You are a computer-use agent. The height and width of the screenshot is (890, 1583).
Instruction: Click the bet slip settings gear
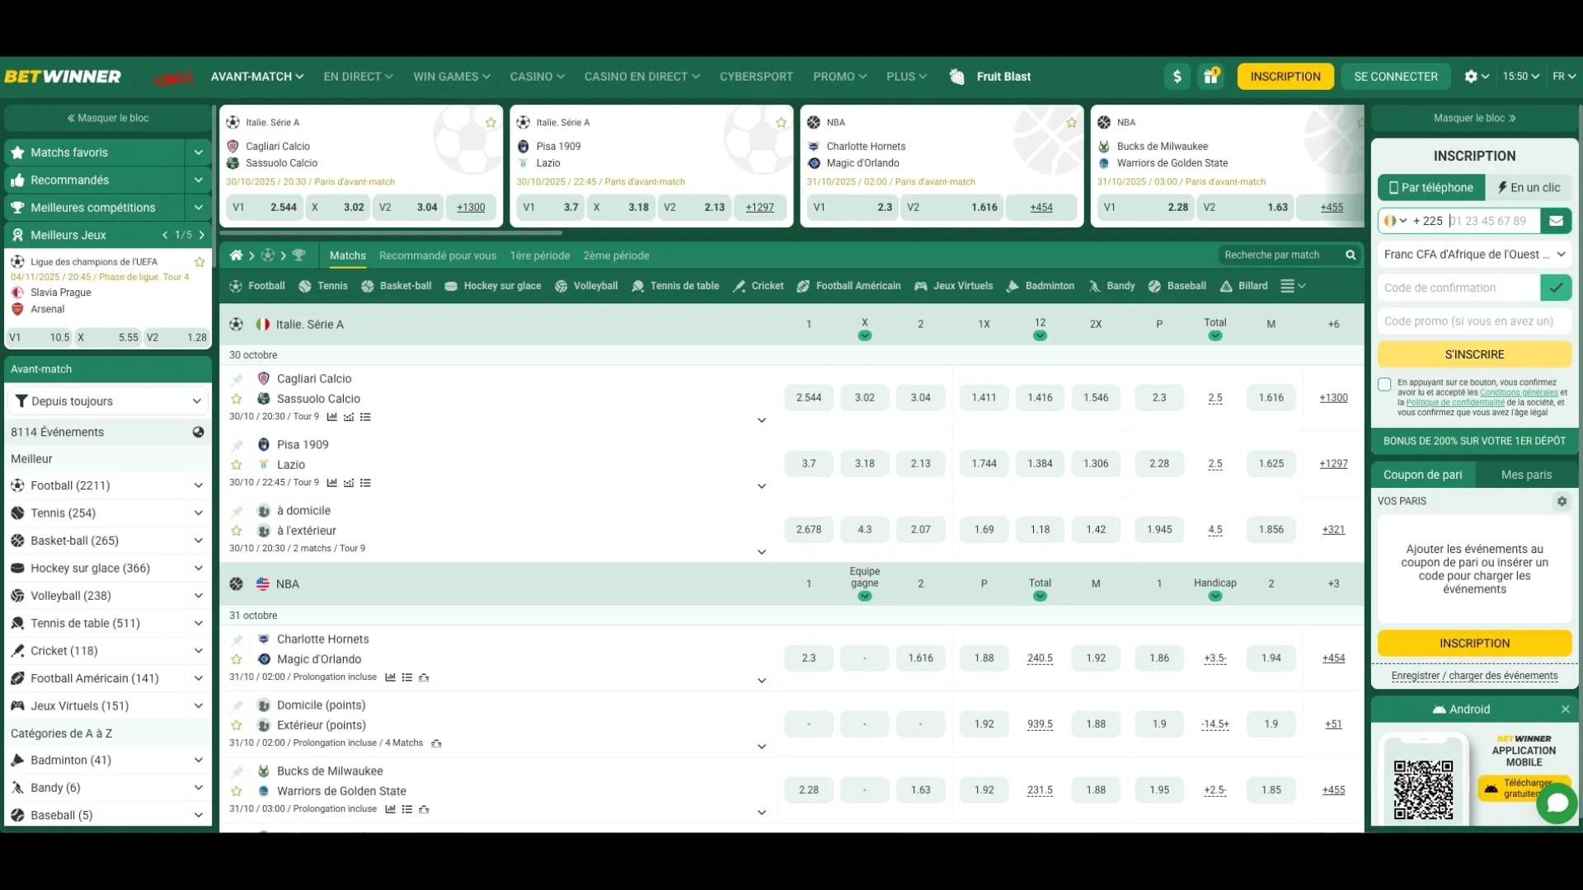coord(1562,501)
